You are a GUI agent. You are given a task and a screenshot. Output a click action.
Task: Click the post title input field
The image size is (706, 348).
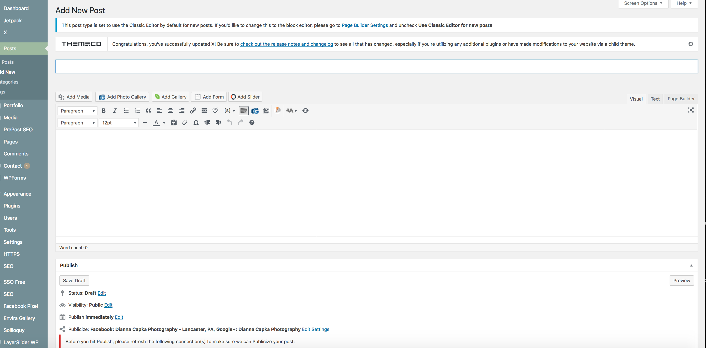376,67
